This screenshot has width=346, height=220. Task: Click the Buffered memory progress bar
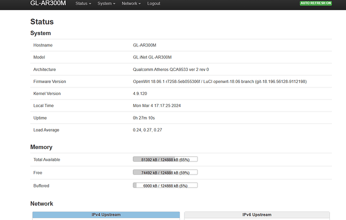[165, 185]
